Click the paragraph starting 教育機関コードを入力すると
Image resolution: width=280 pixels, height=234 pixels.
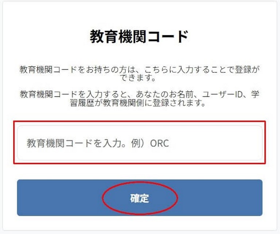139,98
